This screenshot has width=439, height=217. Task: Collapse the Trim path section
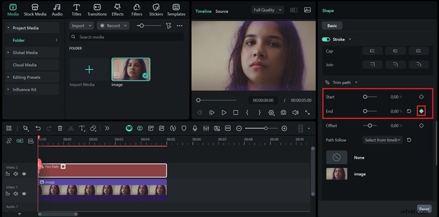[x=356, y=83]
